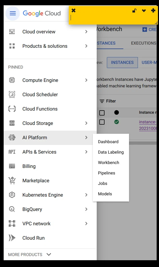Switch to the EXECUTIONS tab

143,43
